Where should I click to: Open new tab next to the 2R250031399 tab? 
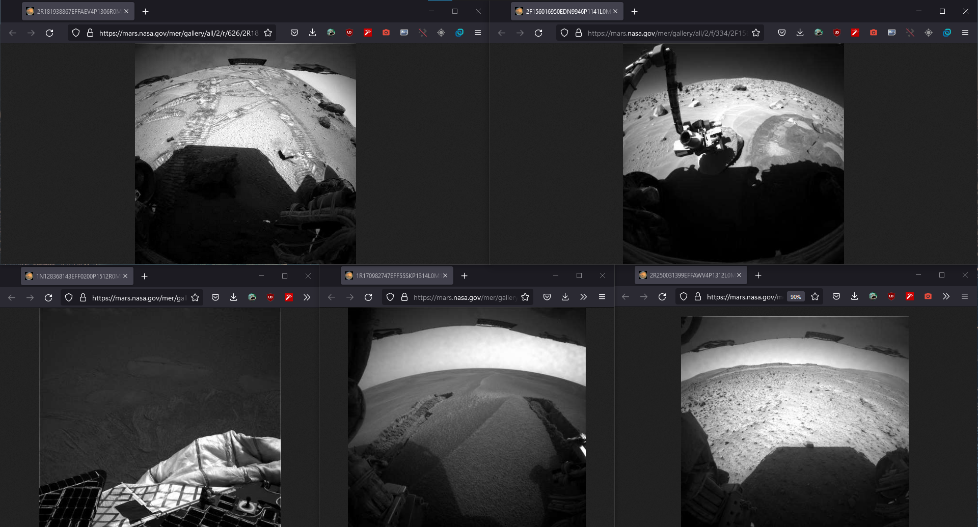[758, 275]
